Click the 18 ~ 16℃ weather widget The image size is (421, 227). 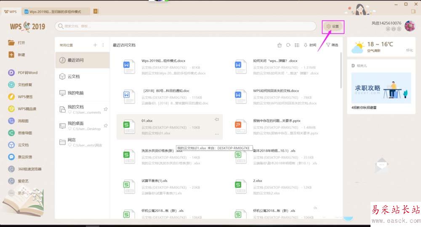click(x=381, y=47)
